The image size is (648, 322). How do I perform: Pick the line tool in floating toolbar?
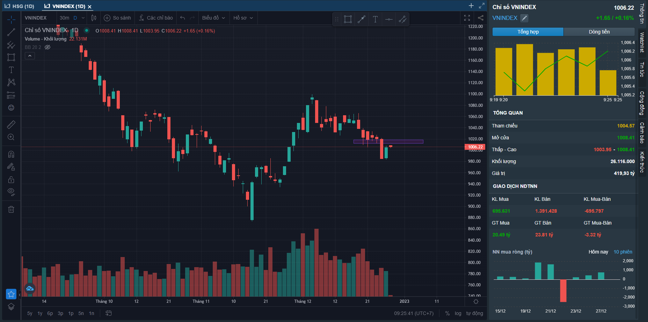362,19
